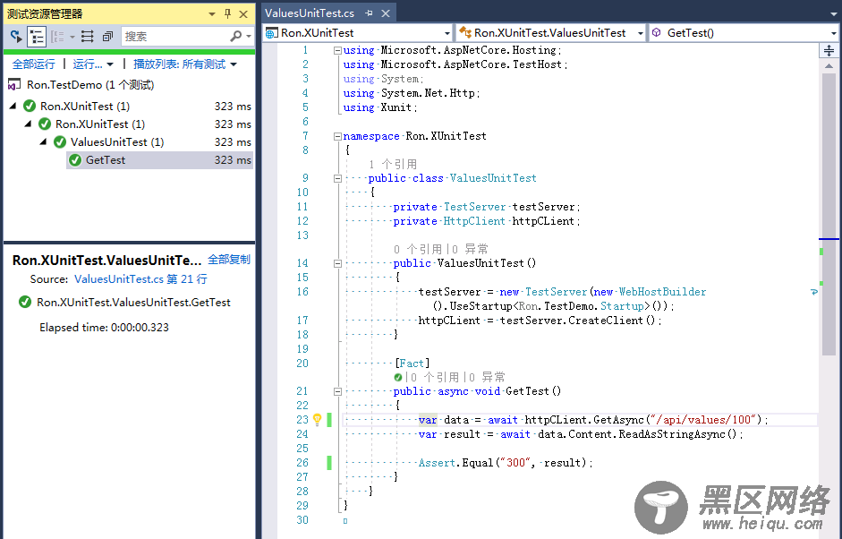Click the CodeLens test passed icon
The height and width of the screenshot is (539, 842).
coord(398,377)
